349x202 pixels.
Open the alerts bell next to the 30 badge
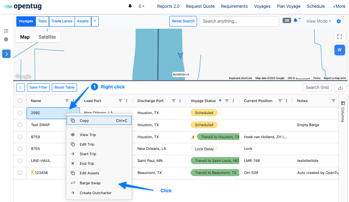pos(295,21)
